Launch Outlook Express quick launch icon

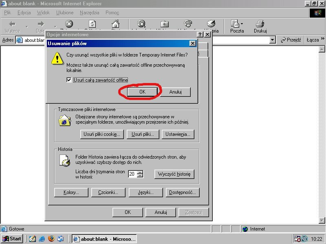60,239
